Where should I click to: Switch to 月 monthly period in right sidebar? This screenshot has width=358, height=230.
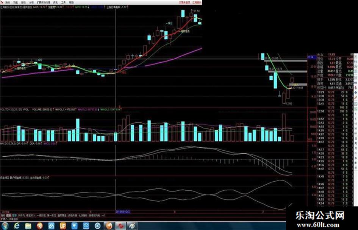click(356, 148)
